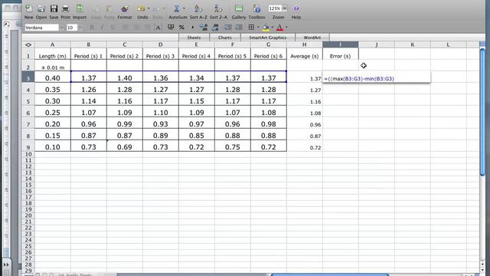This screenshot has height=276, width=490.
Task: Click cell C9 with value 0.69
Action: (125, 146)
